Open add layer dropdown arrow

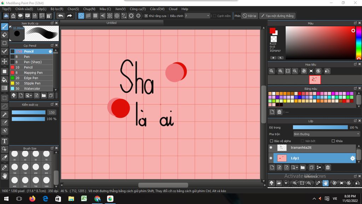tap(297, 168)
